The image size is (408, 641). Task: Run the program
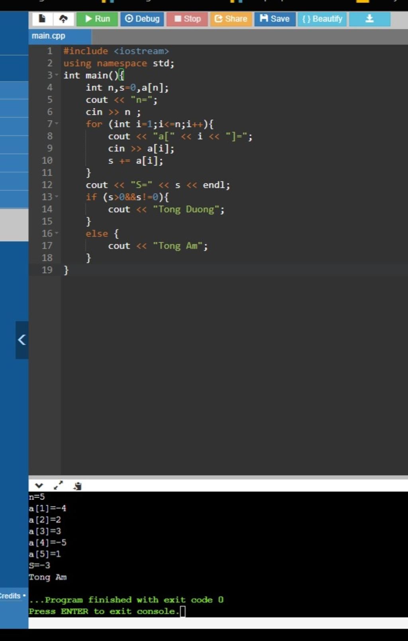click(x=97, y=19)
